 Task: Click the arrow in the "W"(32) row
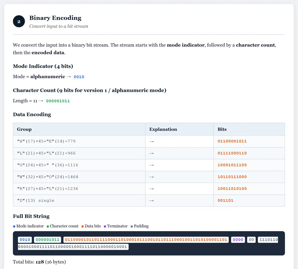pos(151,177)
